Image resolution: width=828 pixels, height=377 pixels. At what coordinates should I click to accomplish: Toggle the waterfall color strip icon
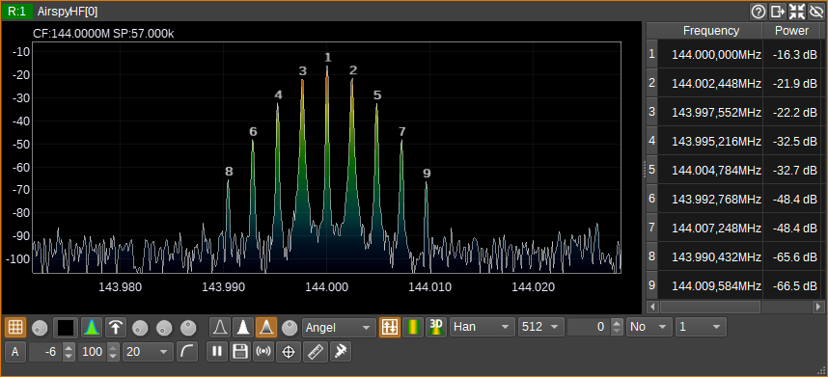pyautogui.click(x=412, y=328)
